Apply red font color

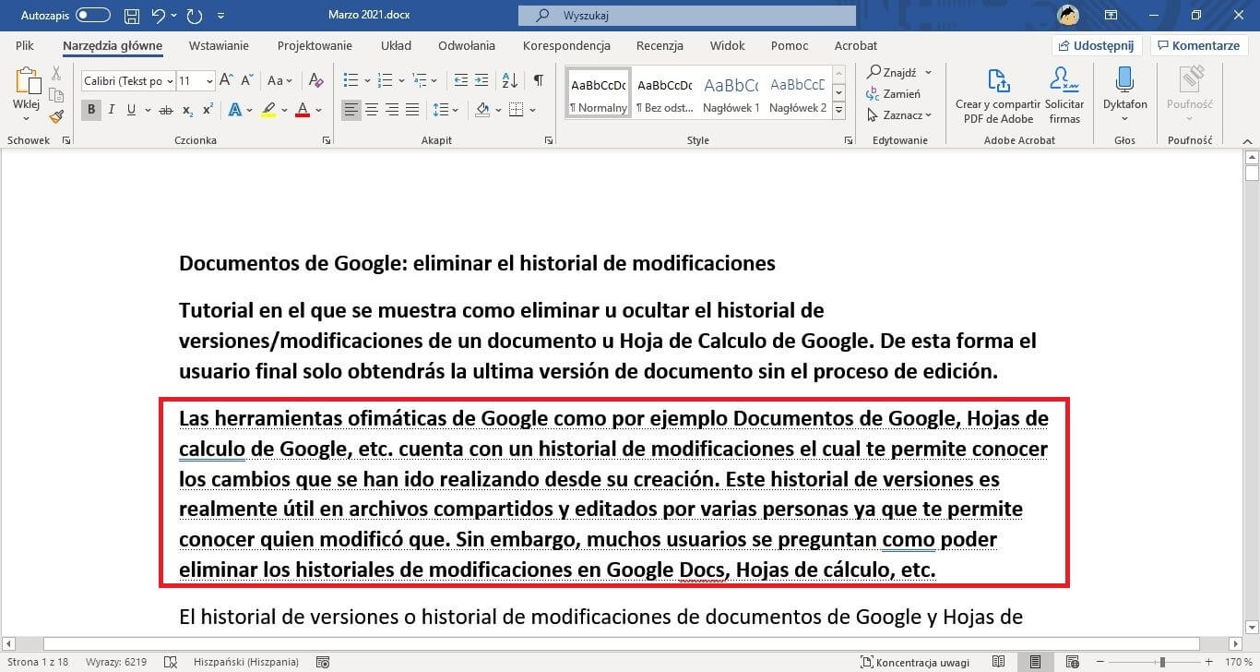pos(303,110)
